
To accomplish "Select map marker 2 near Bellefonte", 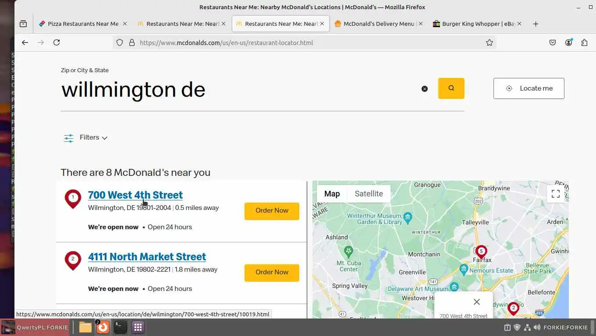I will [x=513, y=308].
